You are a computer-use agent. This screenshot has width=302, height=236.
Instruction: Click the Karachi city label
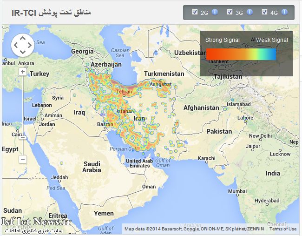click(x=206, y=158)
